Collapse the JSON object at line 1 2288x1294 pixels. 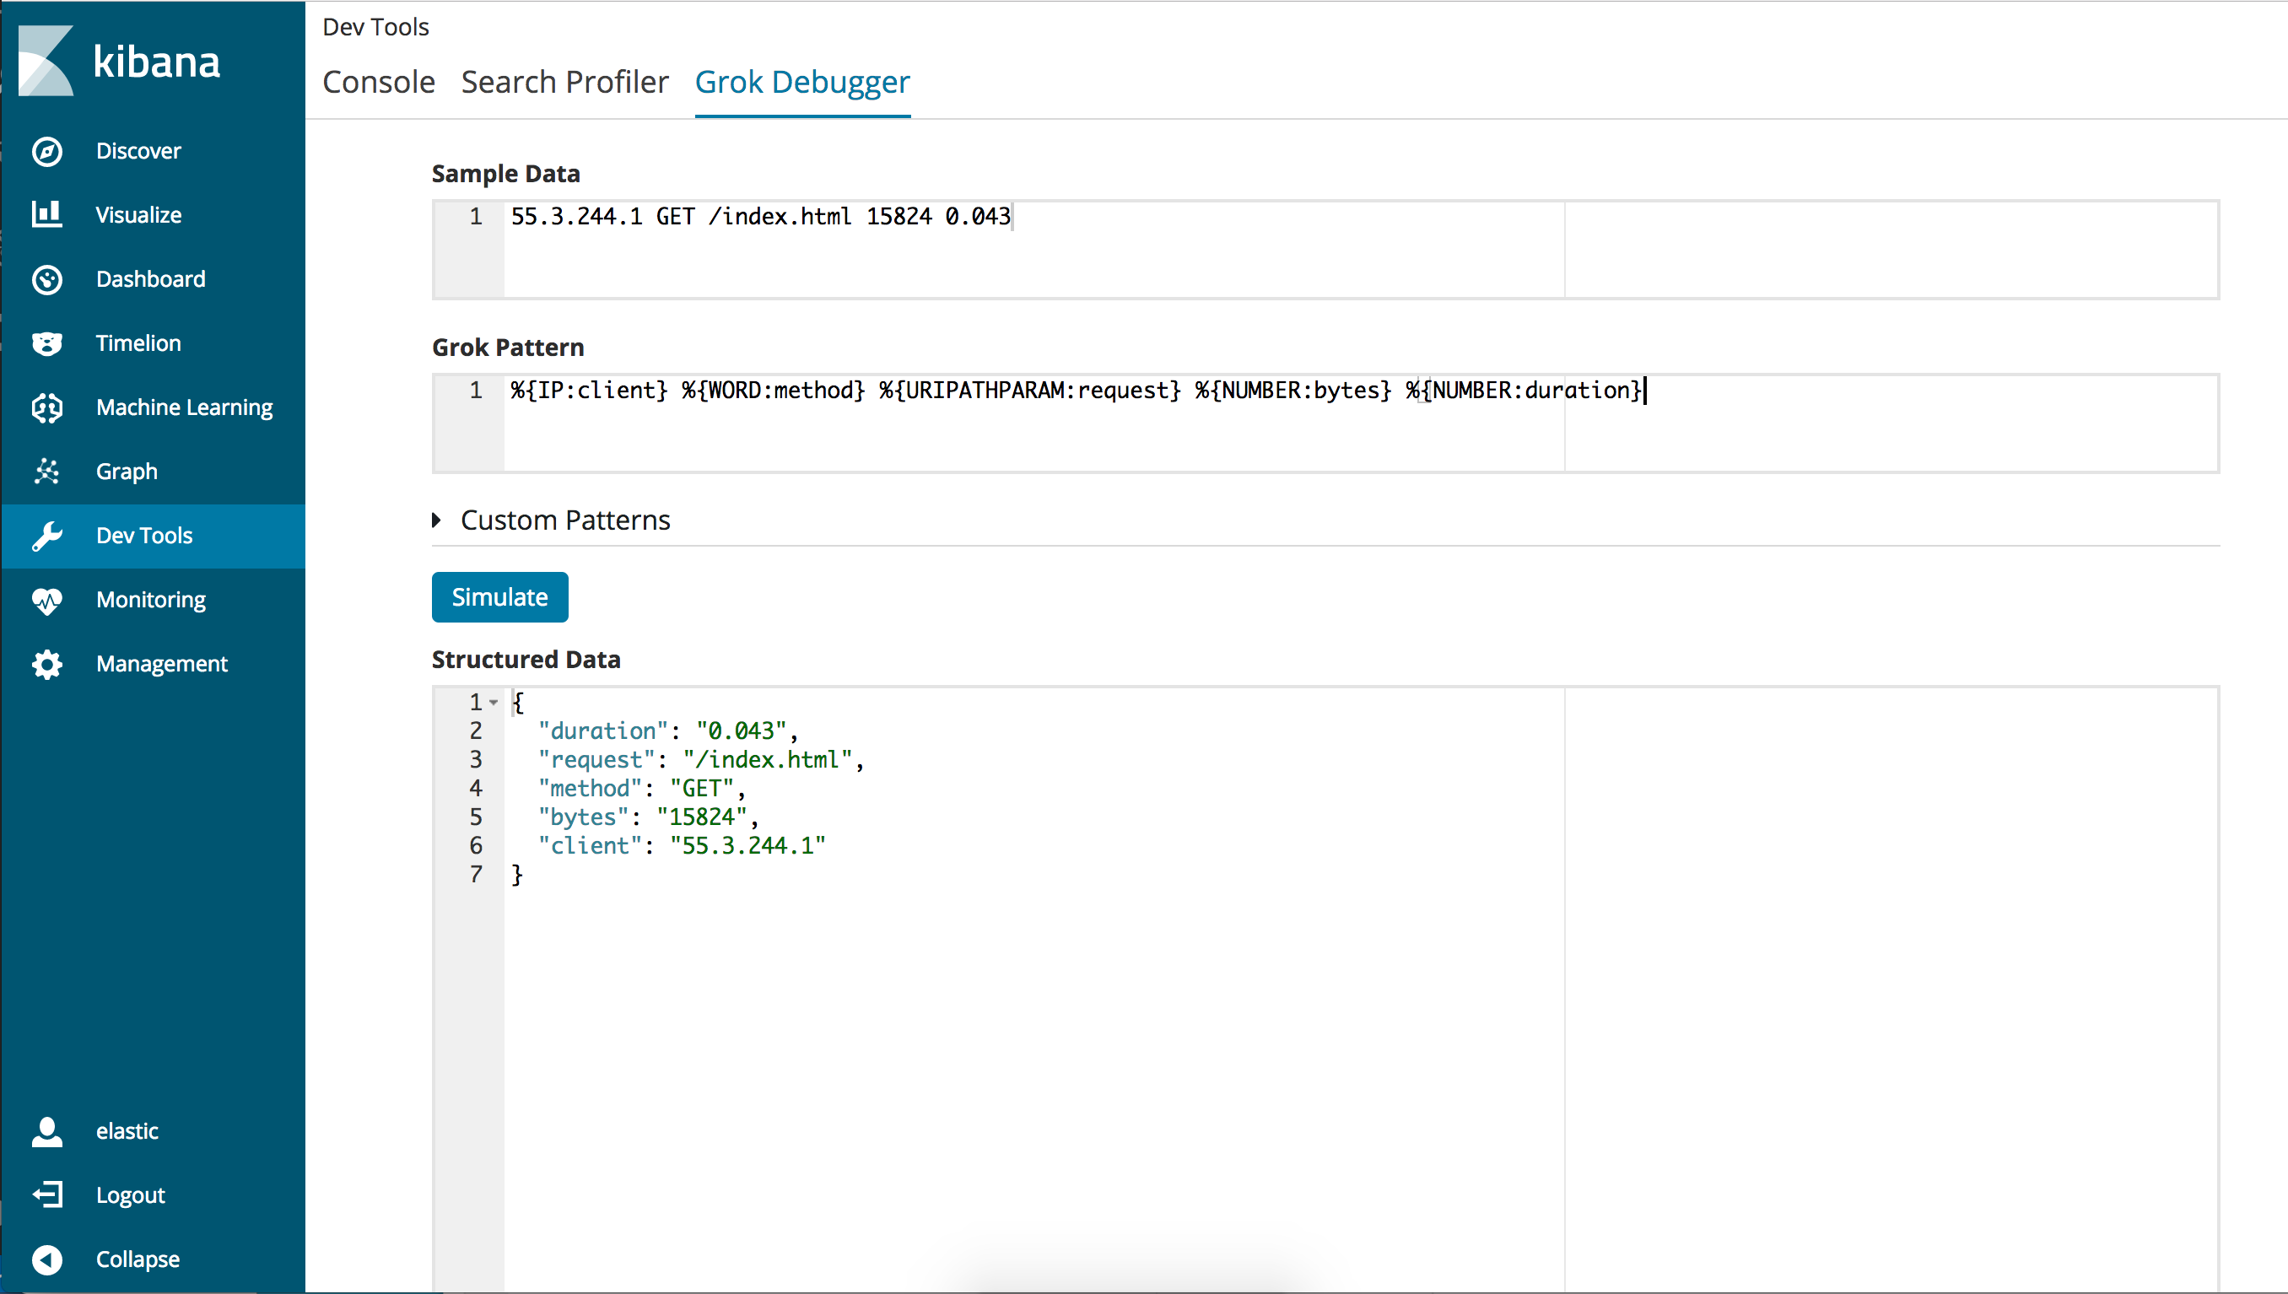click(x=495, y=701)
